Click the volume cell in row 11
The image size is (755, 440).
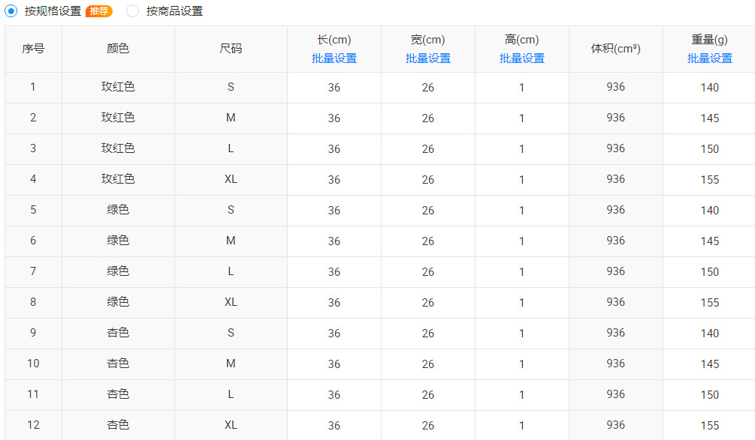(616, 394)
